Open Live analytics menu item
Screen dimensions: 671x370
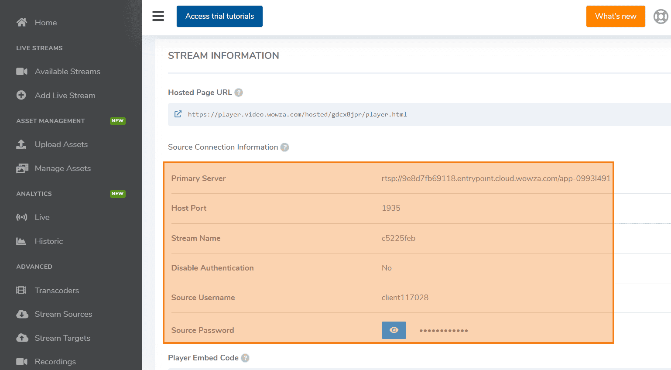pos(42,217)
